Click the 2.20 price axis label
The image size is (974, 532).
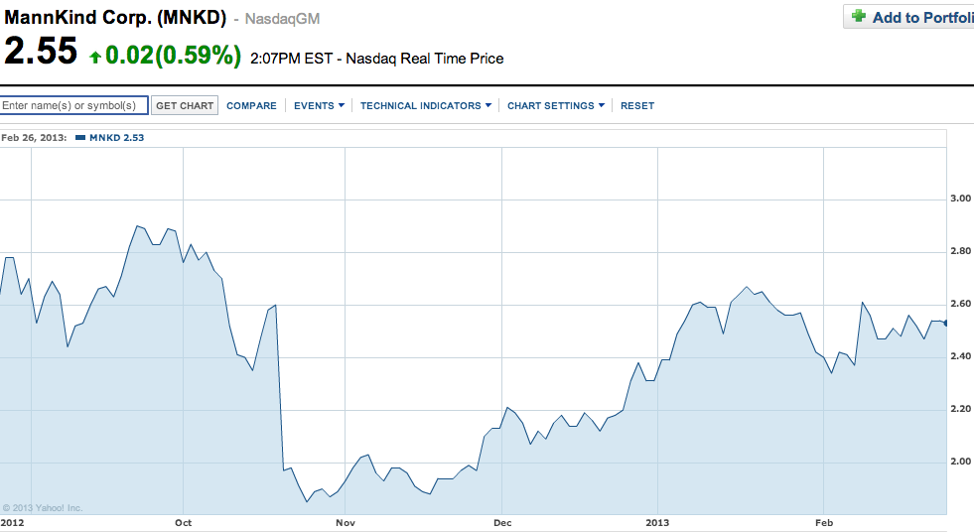[x=960, y=409]
